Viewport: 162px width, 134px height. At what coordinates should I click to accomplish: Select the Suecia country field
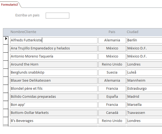tap(112, 73)
